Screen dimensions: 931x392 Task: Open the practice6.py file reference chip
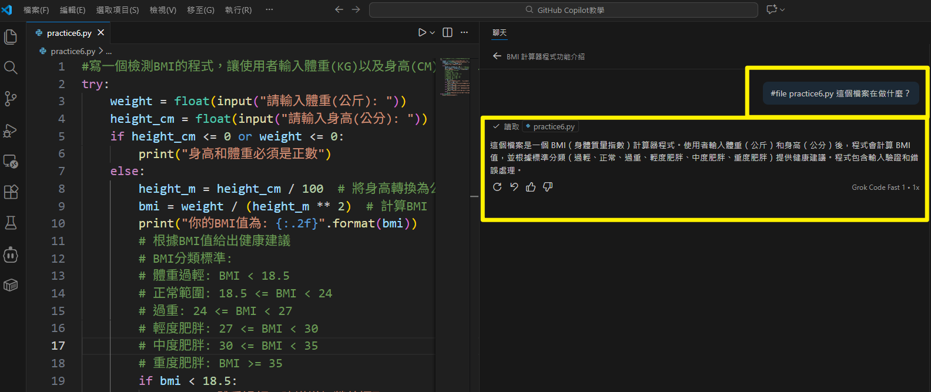[x=551, y=126]
